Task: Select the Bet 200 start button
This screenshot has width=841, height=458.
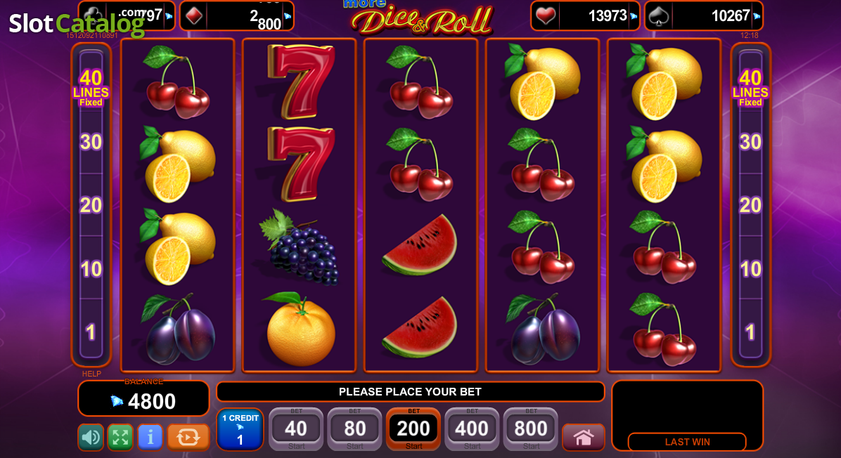Action: pyautogui.click(x=413, y=429)
